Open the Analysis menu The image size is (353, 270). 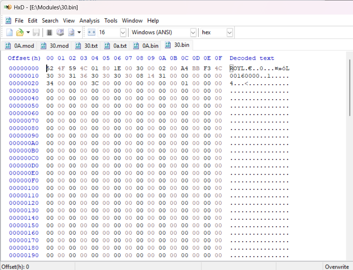[x=89, y=21]
